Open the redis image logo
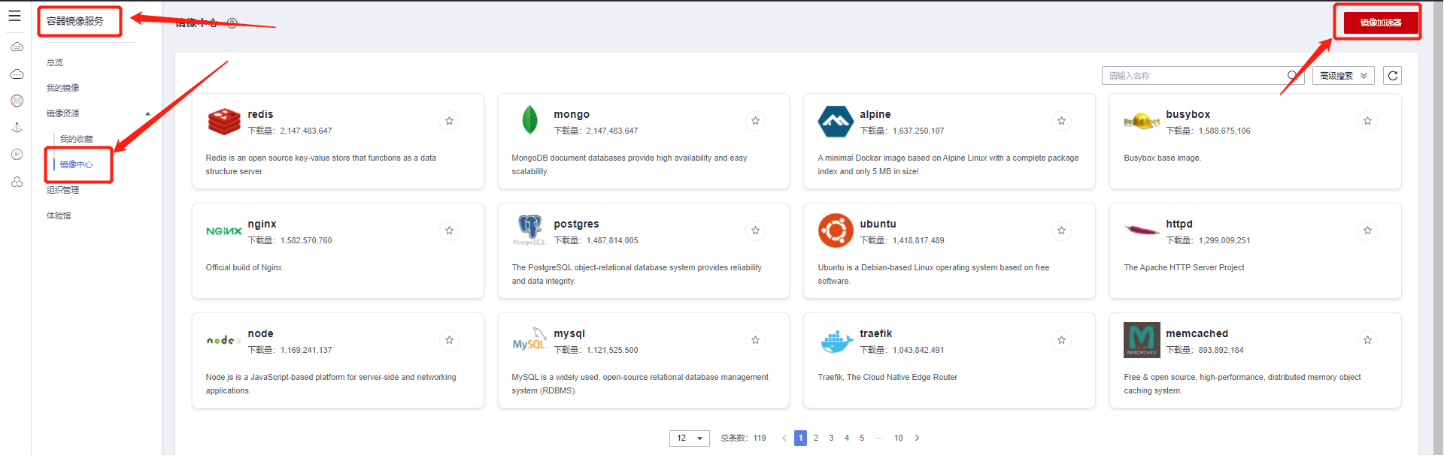 224,122
